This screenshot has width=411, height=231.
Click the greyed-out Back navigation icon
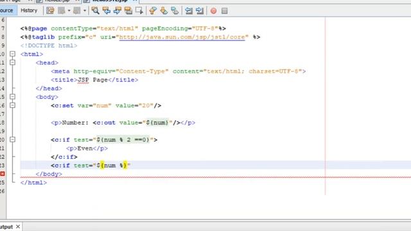[x=62, y=10]
